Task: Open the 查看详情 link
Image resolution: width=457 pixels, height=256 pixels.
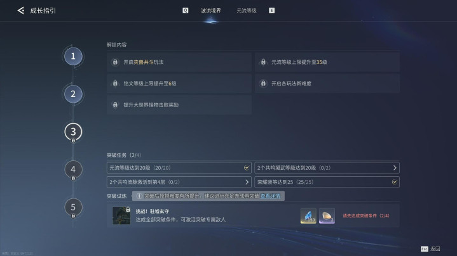Action: coord(270,196)
